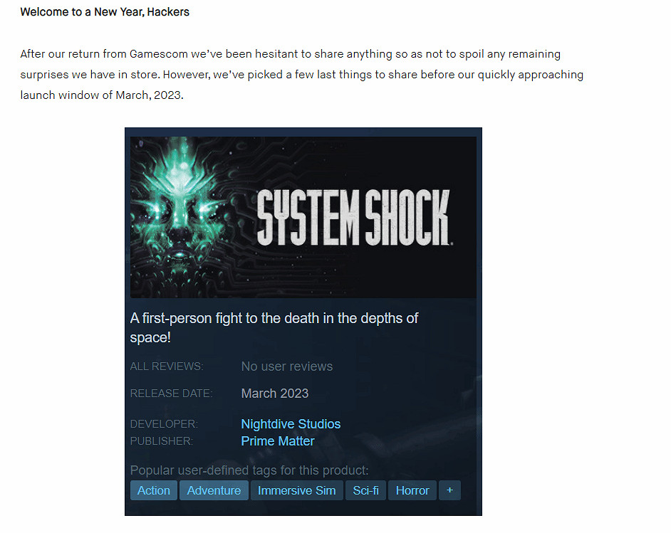Click the System Shock banner image
This screenshot has width=671, height=533.
pyautogui.click(x=303, y=217)
